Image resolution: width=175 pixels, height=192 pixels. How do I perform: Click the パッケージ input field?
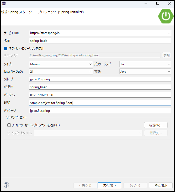pyautogui.click(x=100, y=111)
